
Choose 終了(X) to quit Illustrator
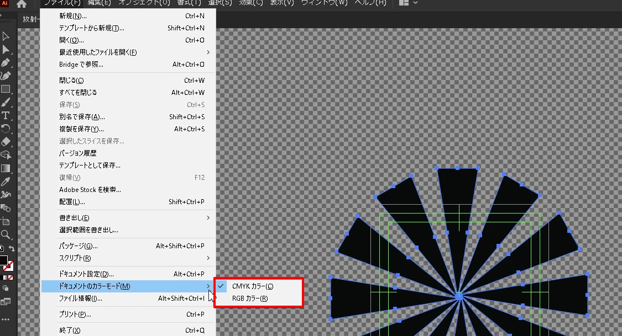coord(128,330)
